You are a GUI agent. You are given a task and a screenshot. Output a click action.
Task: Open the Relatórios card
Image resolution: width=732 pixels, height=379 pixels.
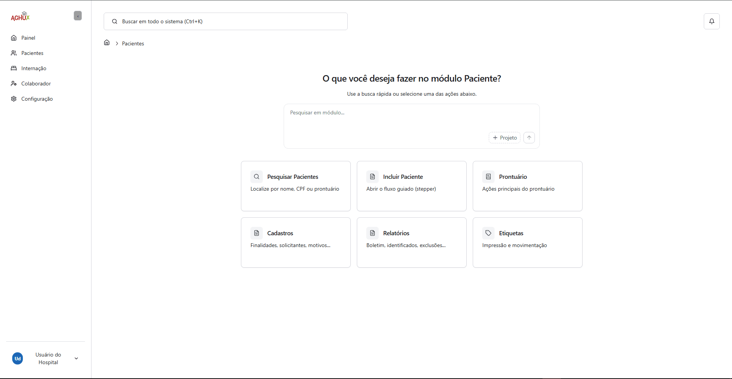coord(411,242)
